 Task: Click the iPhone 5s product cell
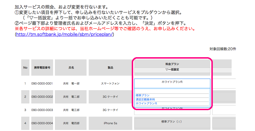(110, 123)
